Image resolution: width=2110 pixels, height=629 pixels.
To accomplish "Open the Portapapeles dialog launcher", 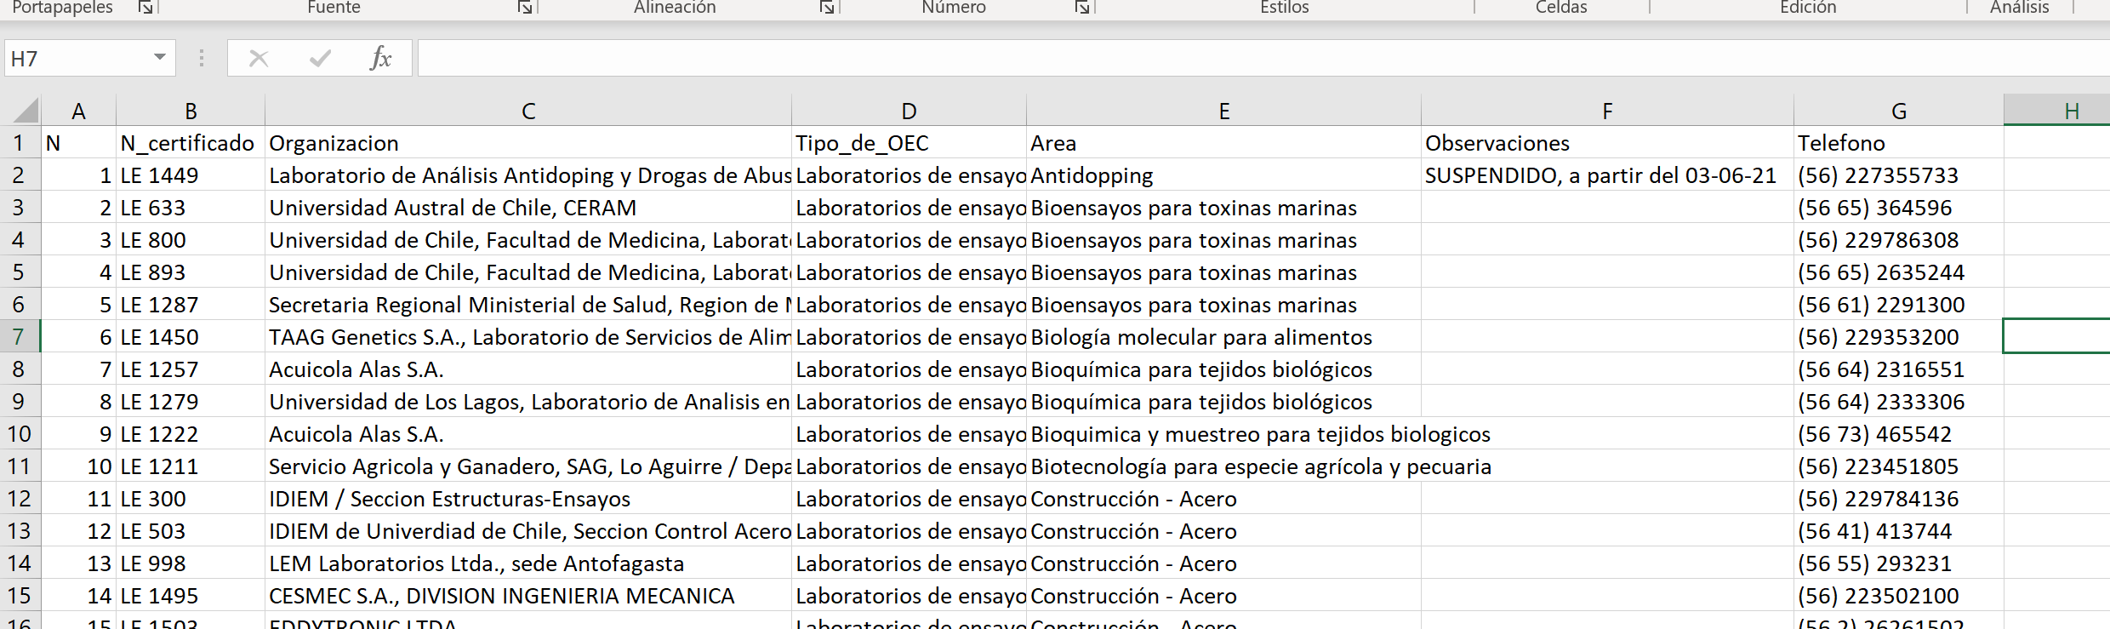I will [145, 8].
